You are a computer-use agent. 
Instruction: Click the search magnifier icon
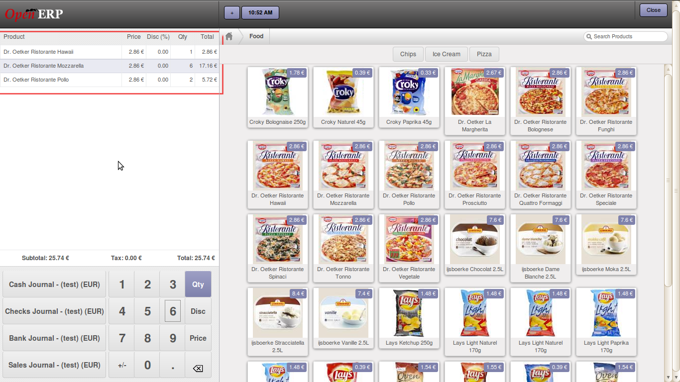pyautogui.click(x=589, y=37)
